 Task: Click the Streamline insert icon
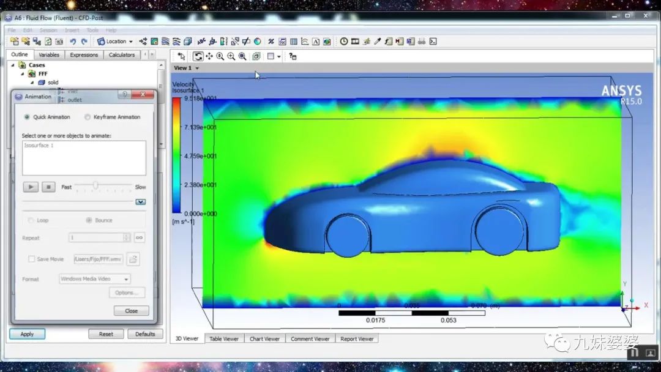(x=165, y=41)
